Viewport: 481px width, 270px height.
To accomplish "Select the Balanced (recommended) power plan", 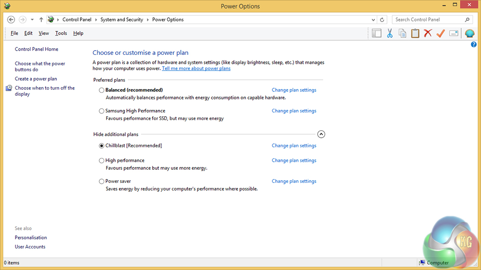I will [x=101, y=90].
